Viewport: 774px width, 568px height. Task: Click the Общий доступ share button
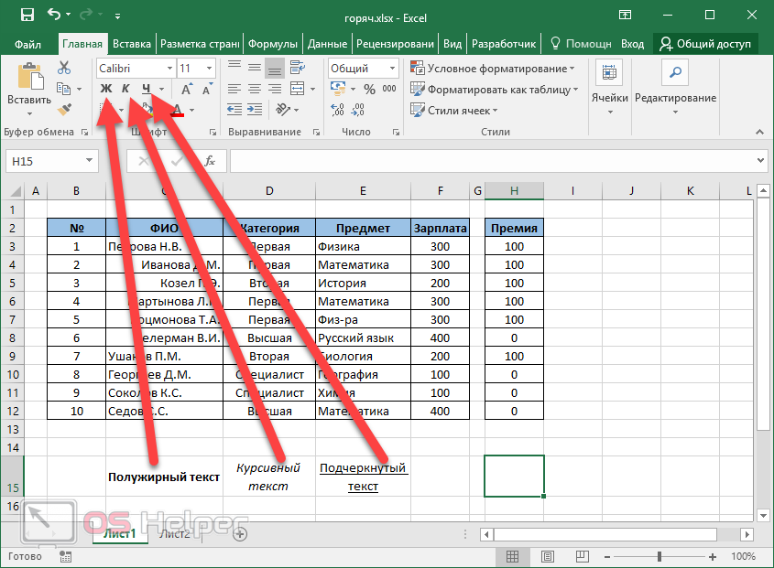click(706, 44)
